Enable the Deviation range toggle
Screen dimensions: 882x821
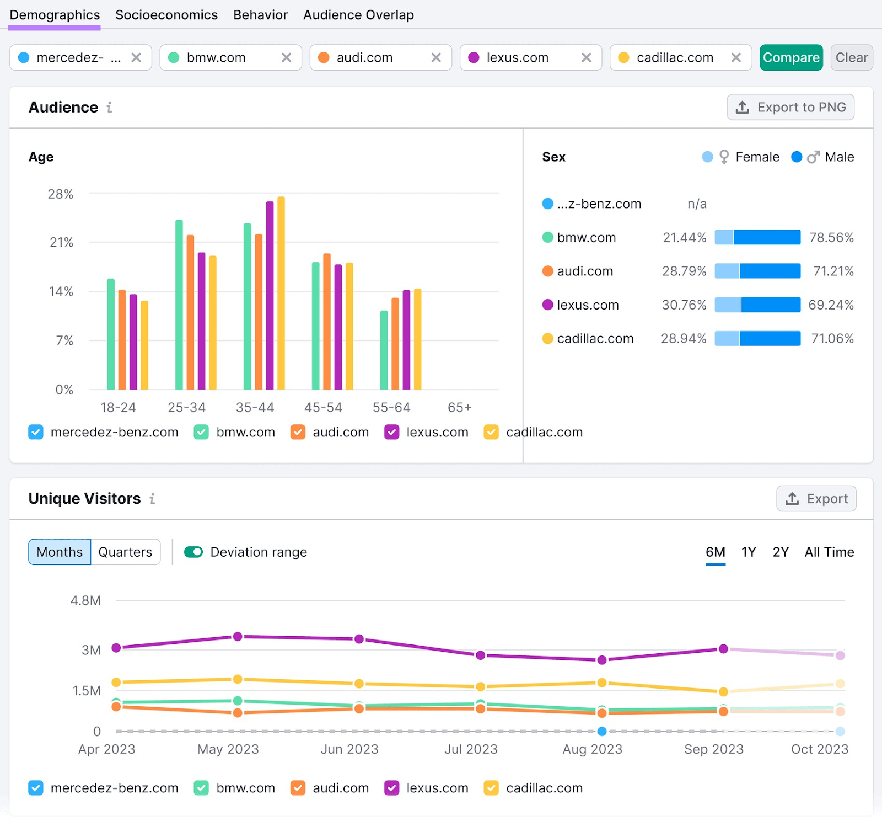(193, 552)
